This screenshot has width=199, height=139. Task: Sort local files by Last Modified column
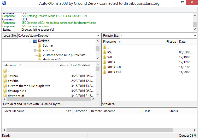pos(83,65)
